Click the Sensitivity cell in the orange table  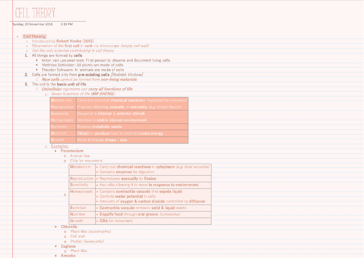[63, 114]
